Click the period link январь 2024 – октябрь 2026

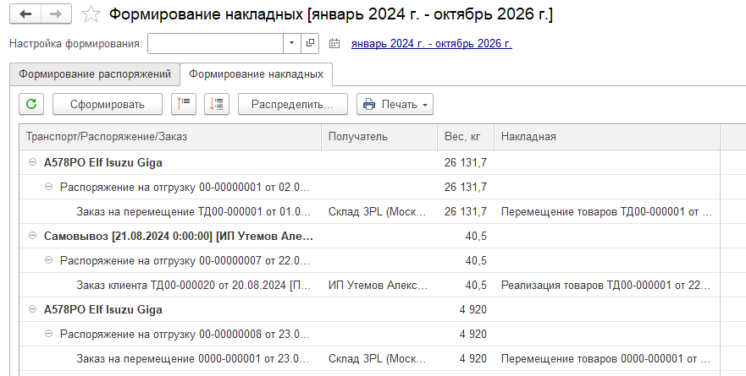point(431,44)
